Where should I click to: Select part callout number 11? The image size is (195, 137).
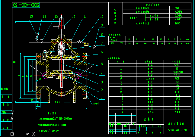pos(85,17)
